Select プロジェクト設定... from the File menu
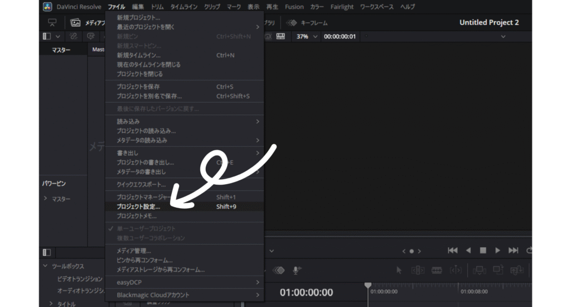Viewport: 571px width, 307px height. coord(138,207)
